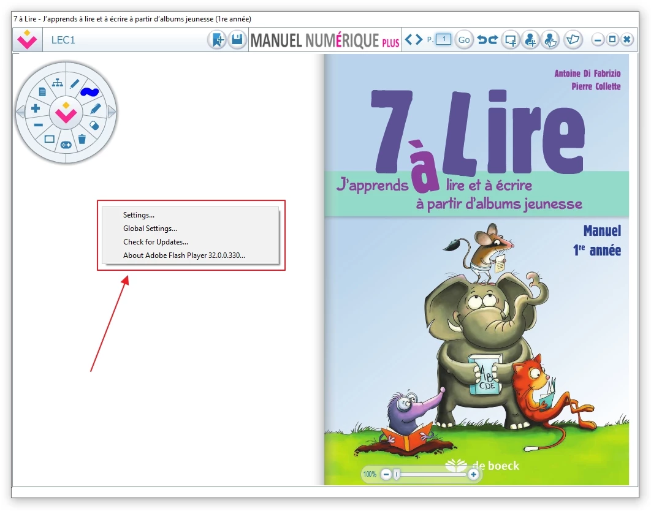Click the LEC1 label in toolbar
651x511 pixels.
coord(63,40)
